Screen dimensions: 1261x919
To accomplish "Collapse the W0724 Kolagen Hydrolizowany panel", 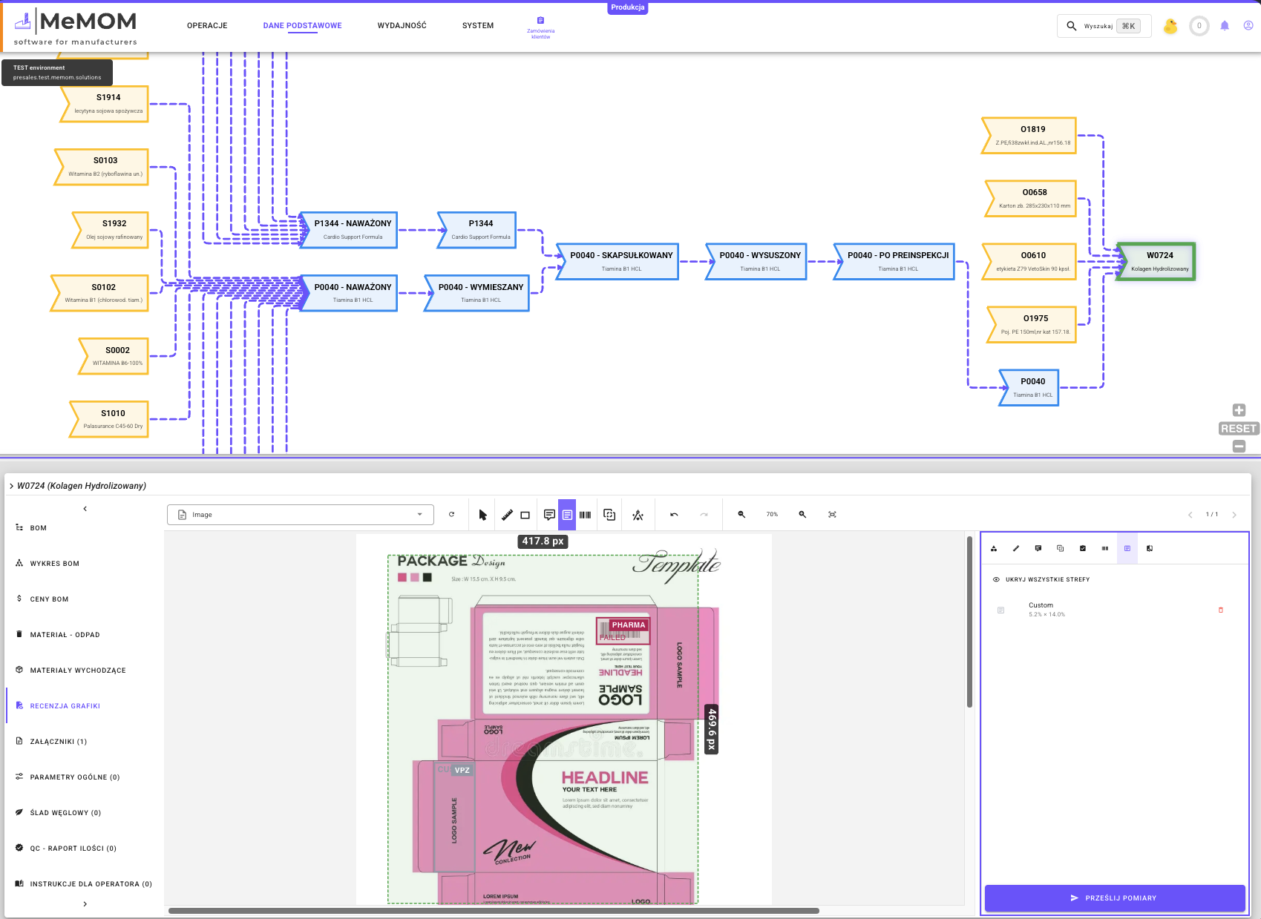I will pos(11,487).
